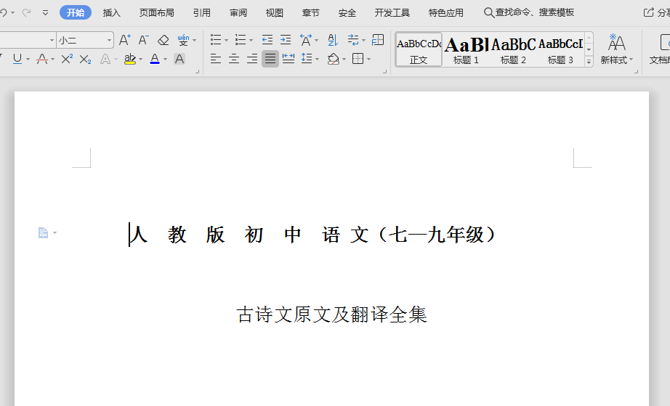Viewport: 670px width, 406px height.
Task: Open the font size dropdown
Action: pos(110,40)
